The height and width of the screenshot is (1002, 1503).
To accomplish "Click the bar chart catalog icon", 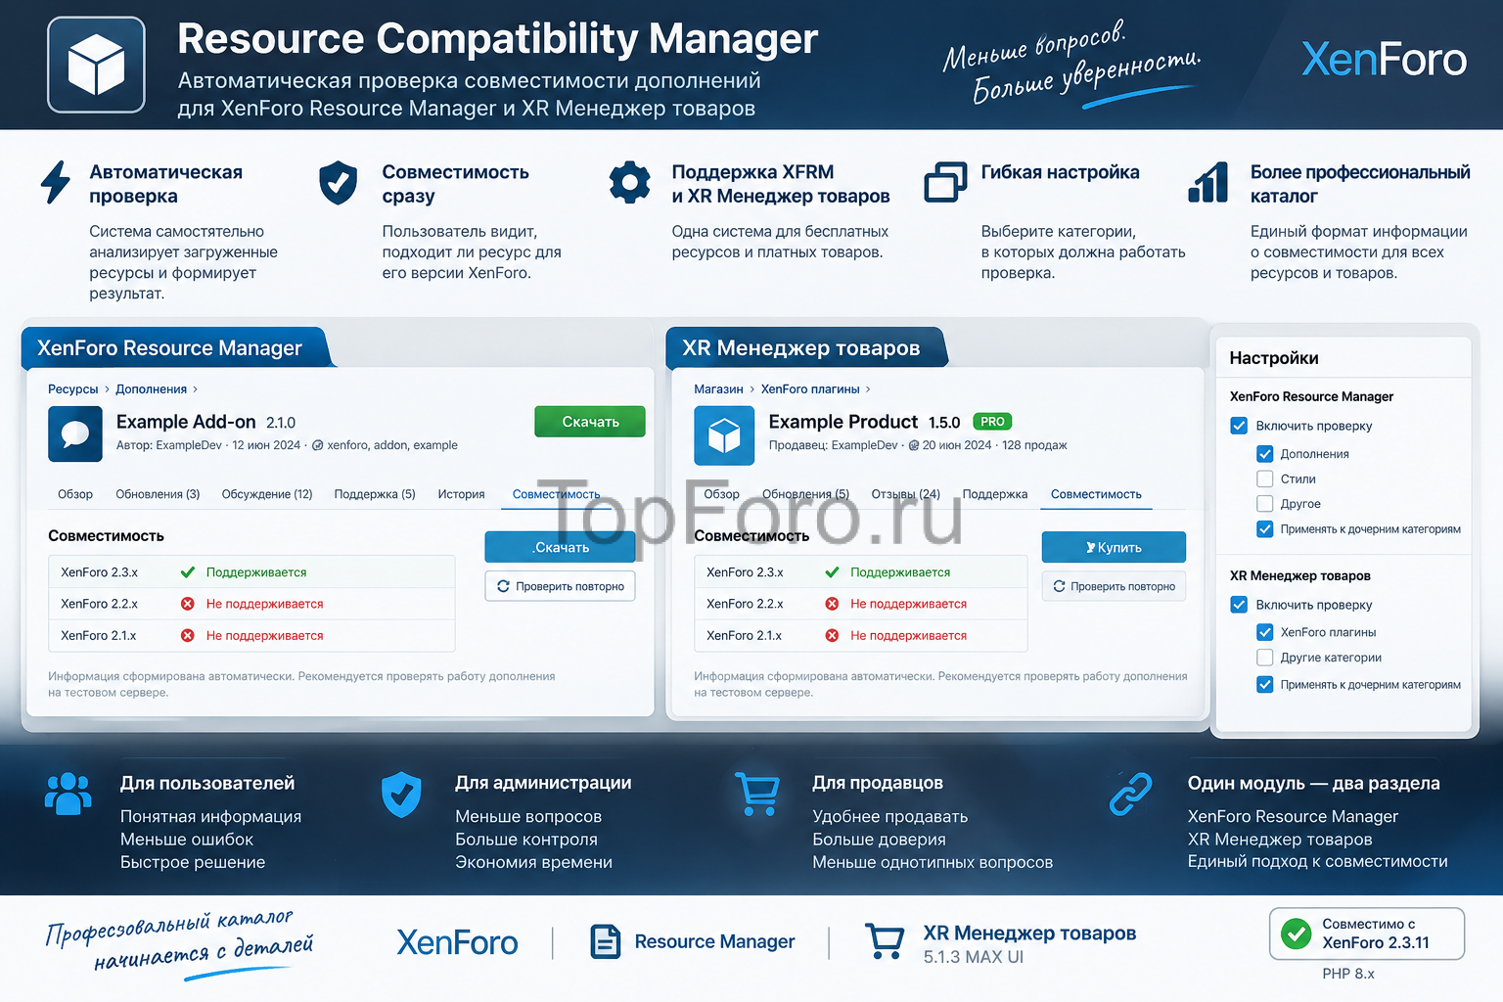I will pos(1208,182).
